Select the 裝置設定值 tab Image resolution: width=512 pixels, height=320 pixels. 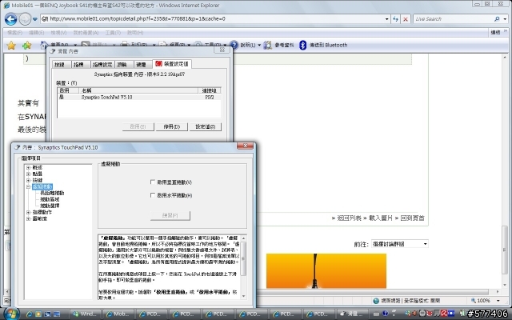click(172, 64)
